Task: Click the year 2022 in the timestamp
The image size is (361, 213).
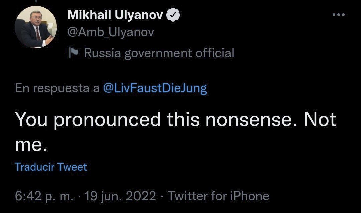Action: (x=141, y=196)
